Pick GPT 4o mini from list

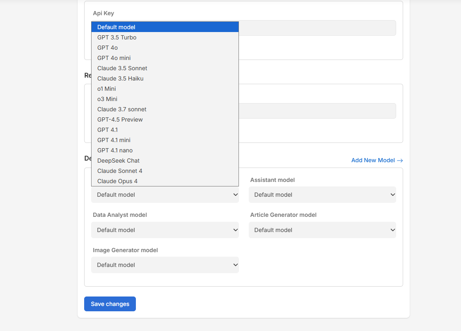point(165,58)
